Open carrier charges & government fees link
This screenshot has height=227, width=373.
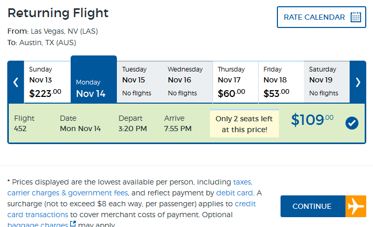(x=68, y=193)
